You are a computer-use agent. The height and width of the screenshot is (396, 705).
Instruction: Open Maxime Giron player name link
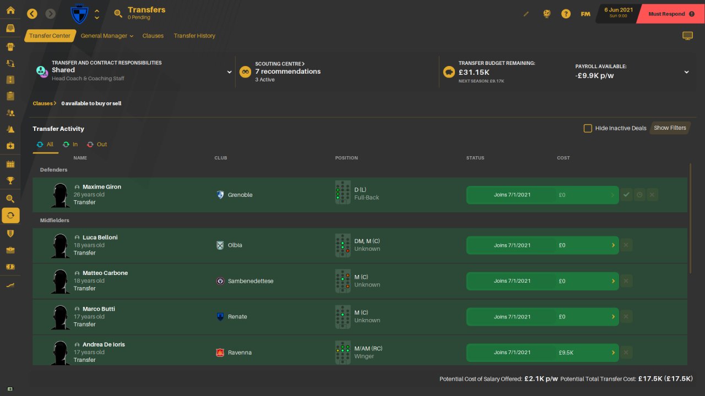point(102,187)
